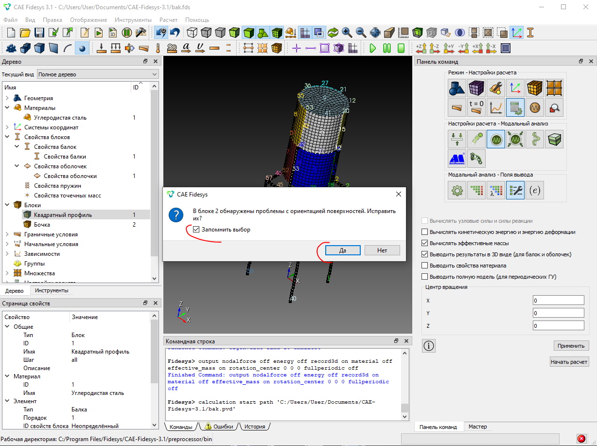597x446 pixels.
Task: Toggle the coordinate axes triad icon
Action: 516,33
